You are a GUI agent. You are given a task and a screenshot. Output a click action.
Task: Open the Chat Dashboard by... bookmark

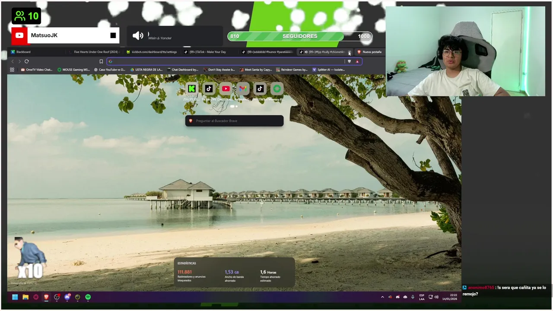tap(183, 70)
